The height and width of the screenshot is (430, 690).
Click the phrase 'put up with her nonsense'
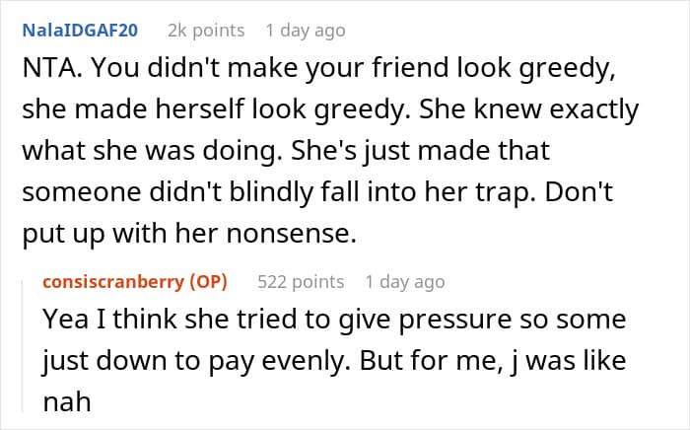[189, 234]
